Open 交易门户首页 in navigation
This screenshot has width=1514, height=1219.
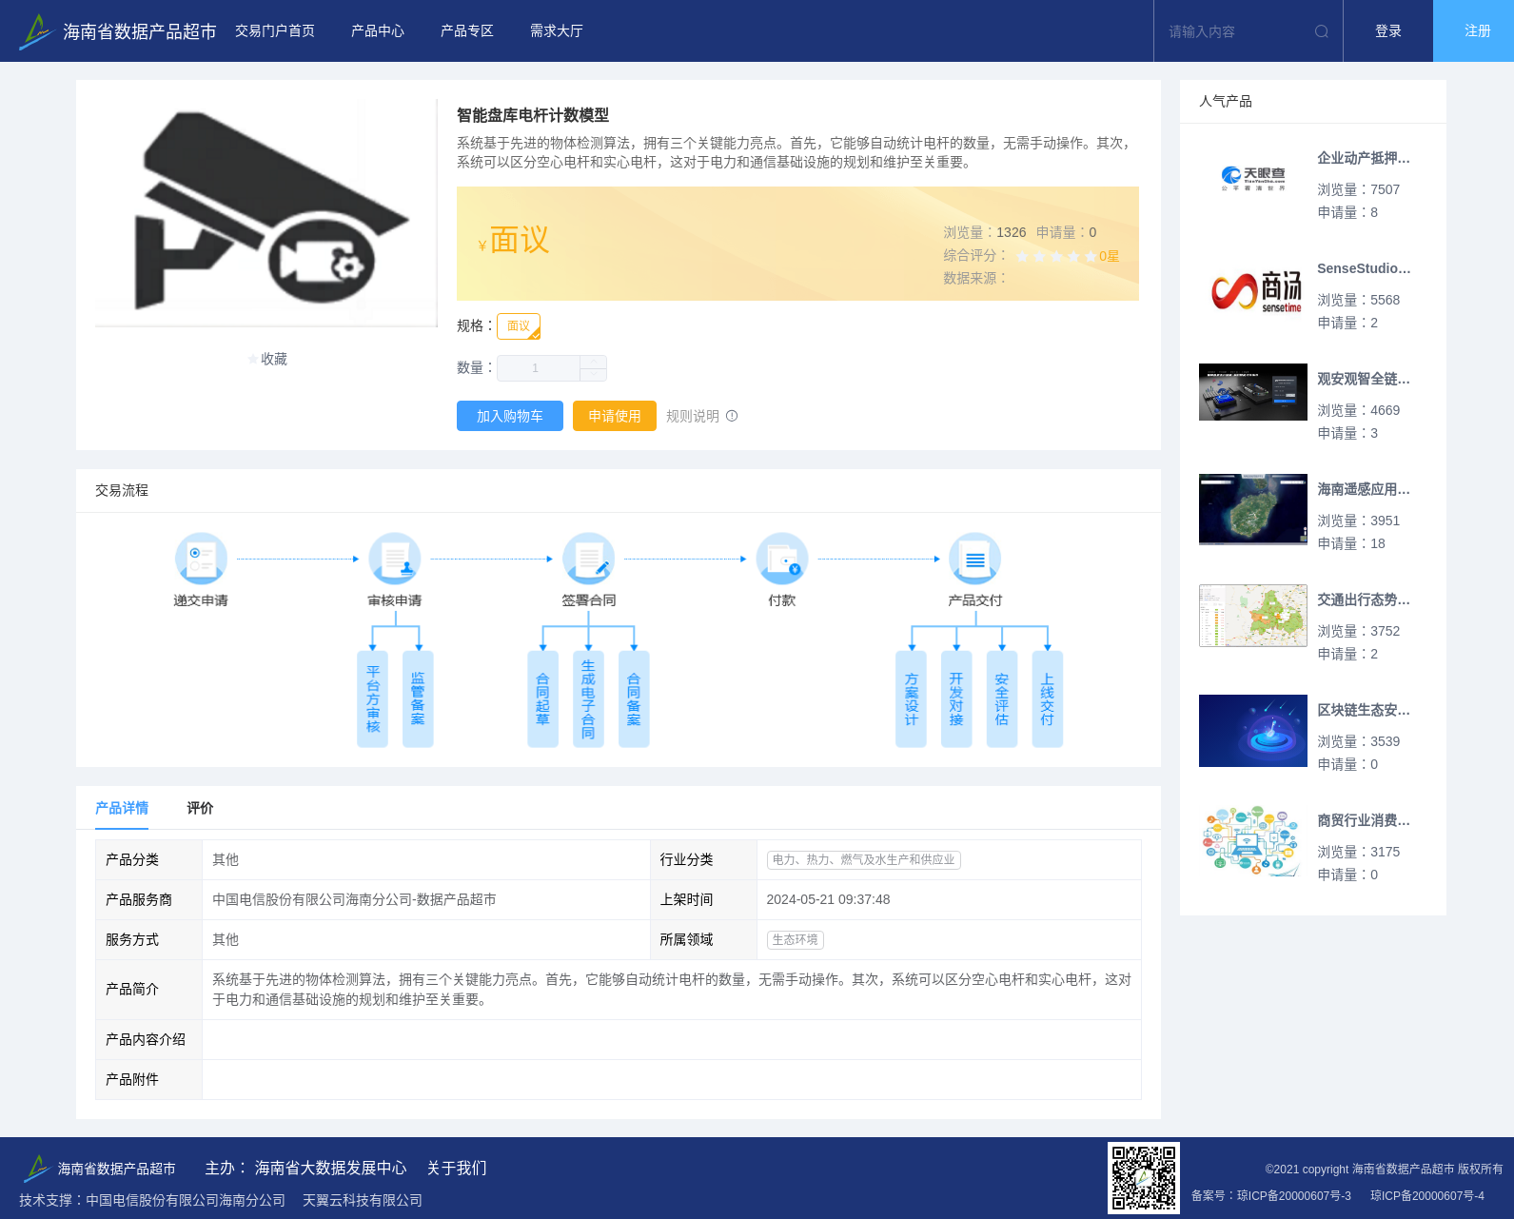(x=275, y=31)
